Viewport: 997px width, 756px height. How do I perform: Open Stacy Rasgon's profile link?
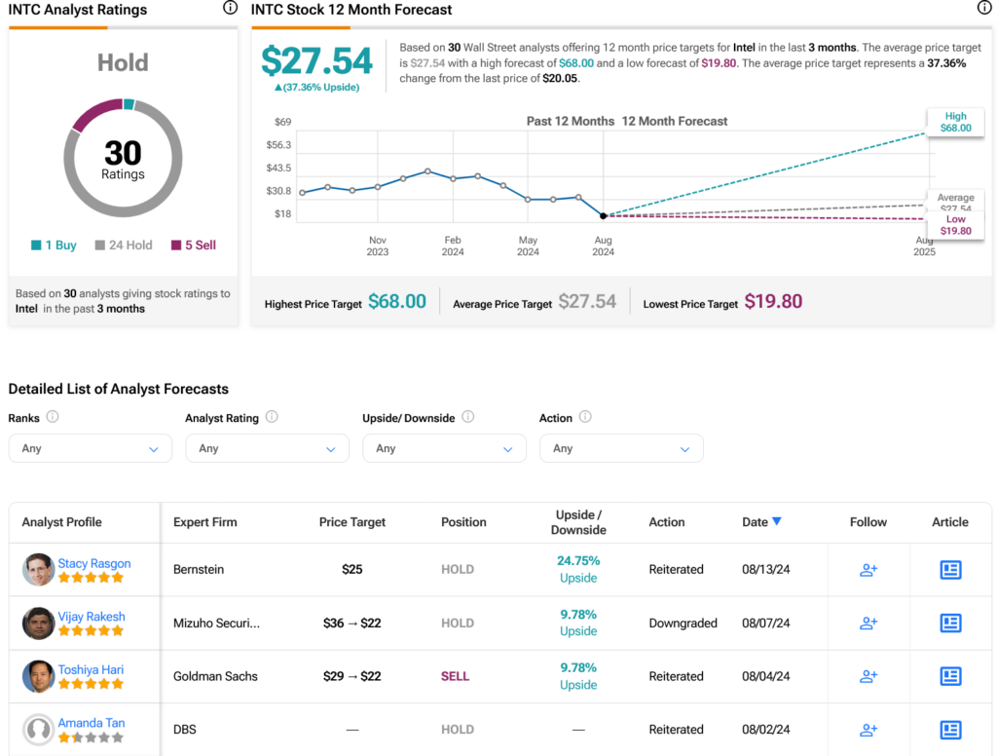click(x=94, y=563)
